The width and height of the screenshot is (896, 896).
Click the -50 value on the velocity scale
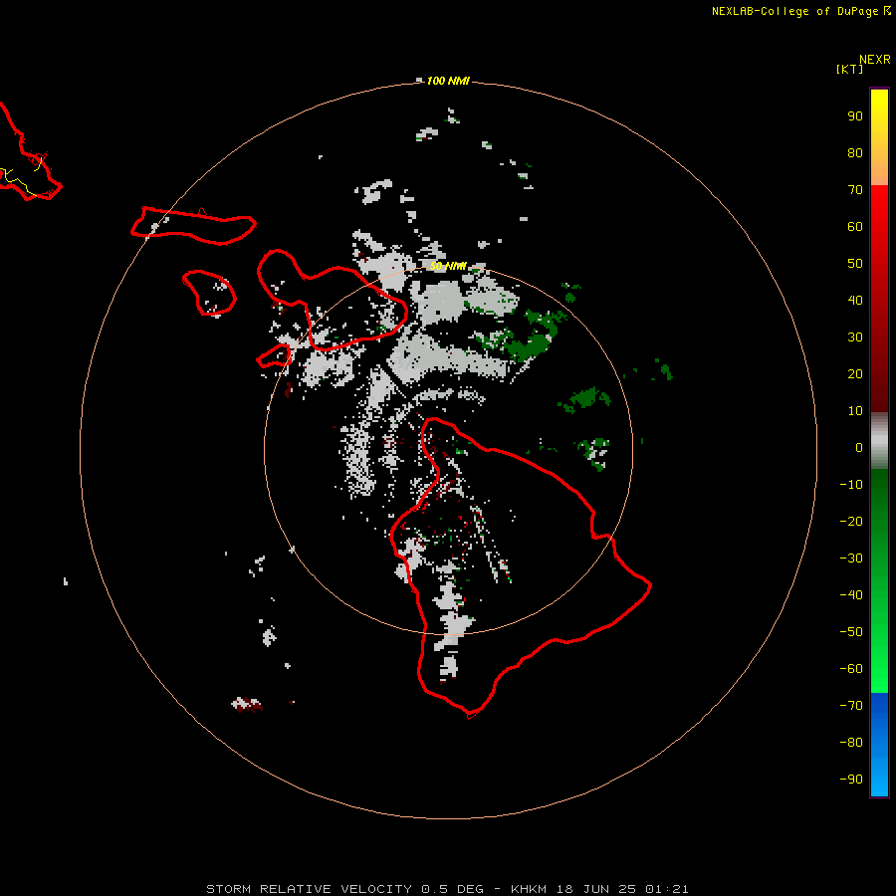(x=851, y=632)
